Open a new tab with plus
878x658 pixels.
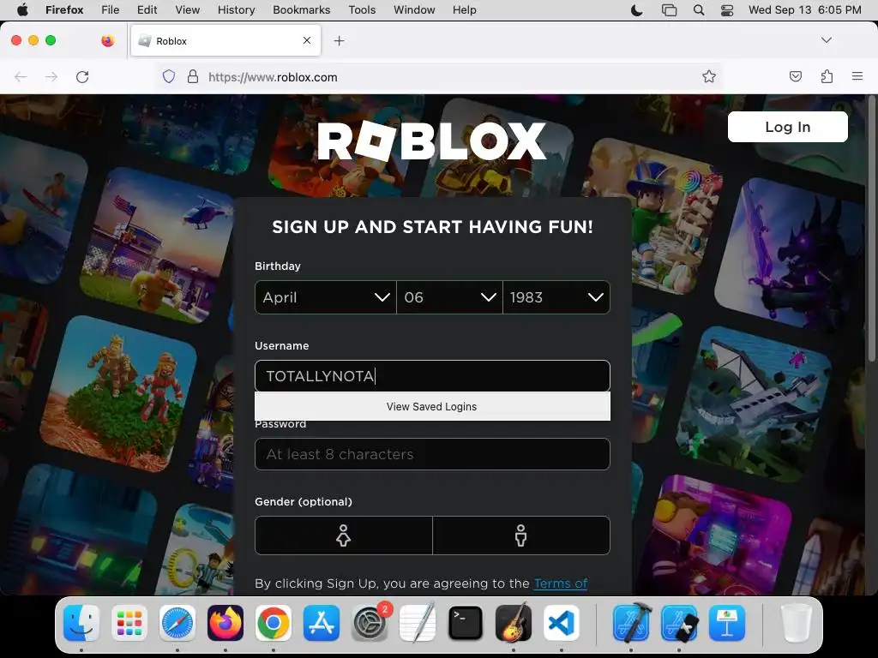(339, 41)
